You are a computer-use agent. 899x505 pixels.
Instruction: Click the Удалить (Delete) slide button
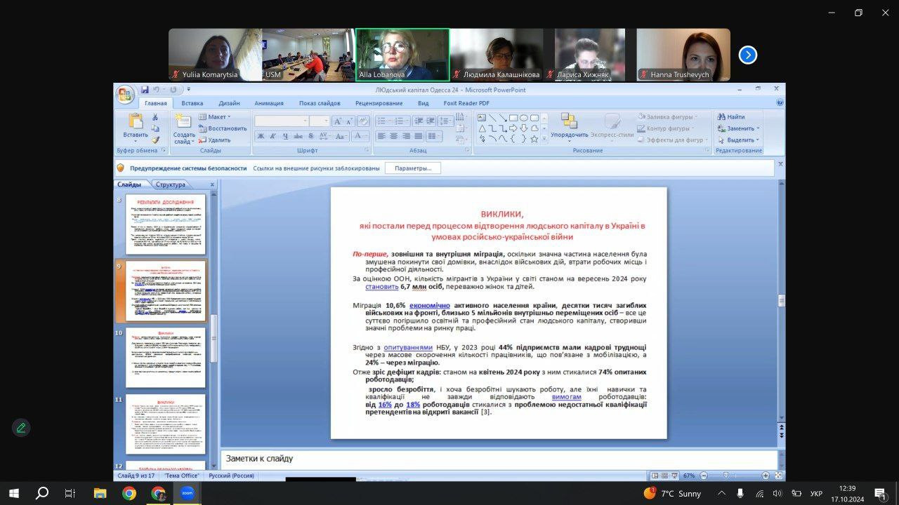tap(215, 140)
